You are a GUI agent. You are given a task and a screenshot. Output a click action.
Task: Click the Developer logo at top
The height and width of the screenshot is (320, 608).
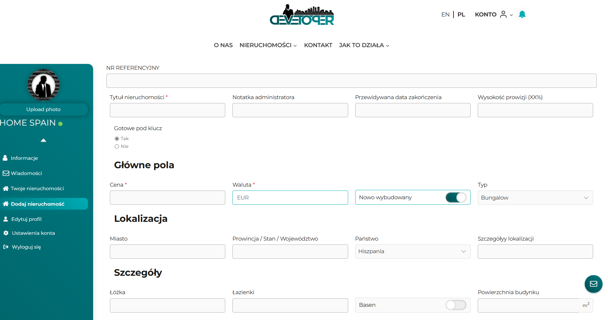click(x=302, y=15)
